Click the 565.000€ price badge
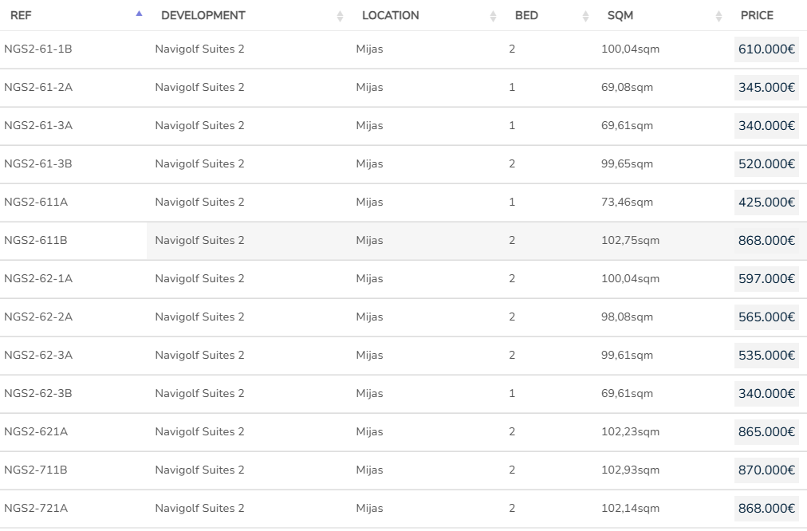The image size is (807, 531). (x=766, y=317)
